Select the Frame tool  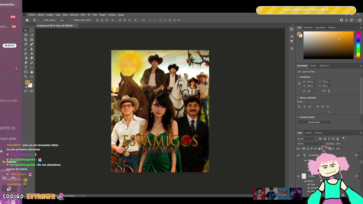click(x=31, y=40)
